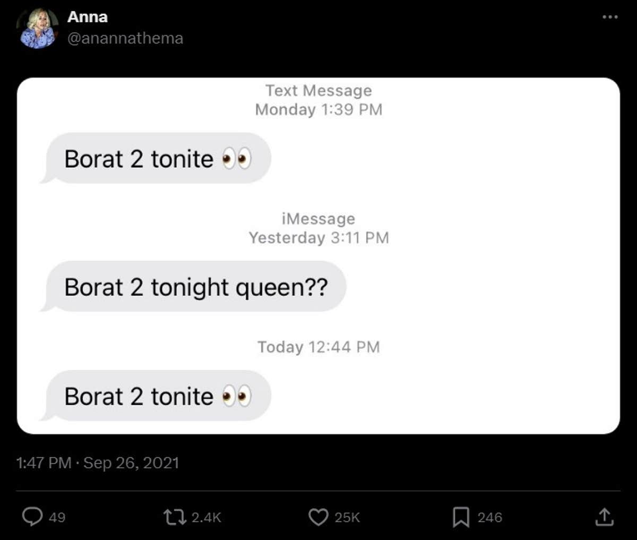This screenshot has width=637, height=540.
Task: Click the 25K like count
Action: (x=348, y=517)
